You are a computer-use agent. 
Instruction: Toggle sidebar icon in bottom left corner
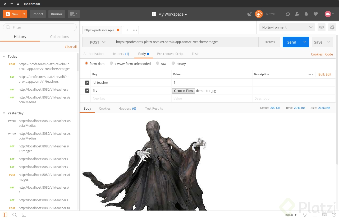[x=5, y=215]
